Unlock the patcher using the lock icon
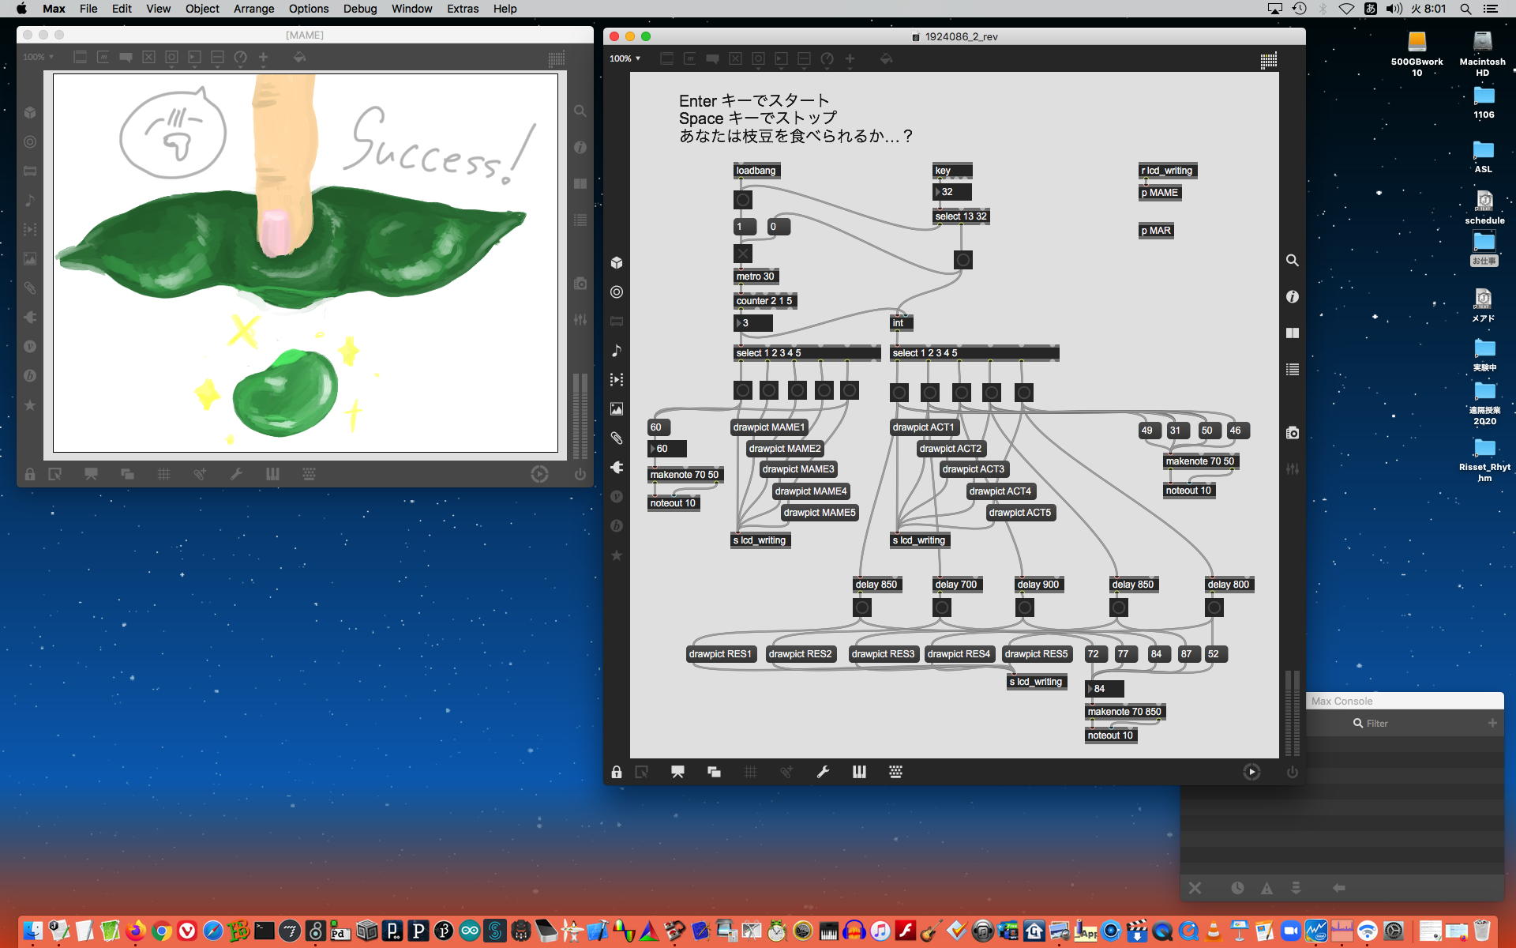The width and height of the screenshot is (1516, 948). 617,772
